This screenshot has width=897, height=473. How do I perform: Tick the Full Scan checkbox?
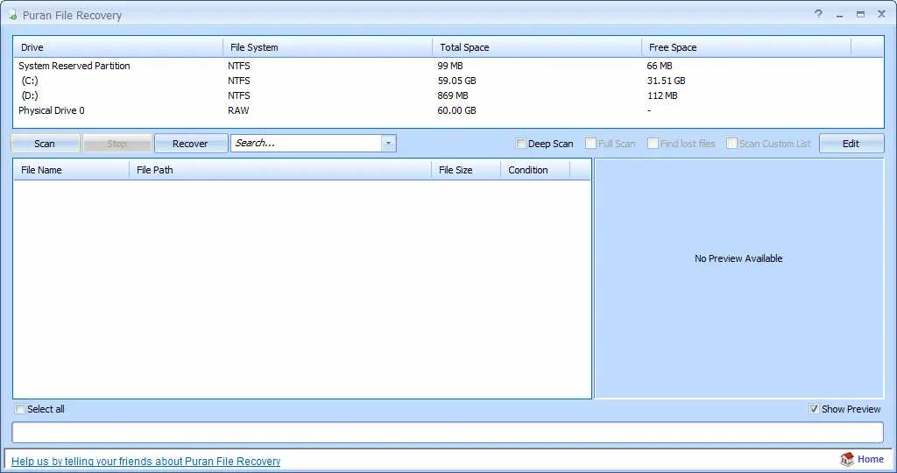591,144
